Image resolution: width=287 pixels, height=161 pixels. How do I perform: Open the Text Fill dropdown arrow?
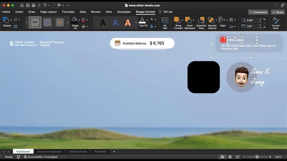pos(148,20)
